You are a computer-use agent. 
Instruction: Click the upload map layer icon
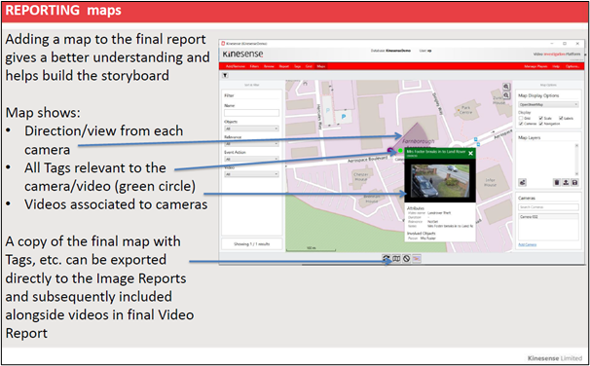pos(566,182)
